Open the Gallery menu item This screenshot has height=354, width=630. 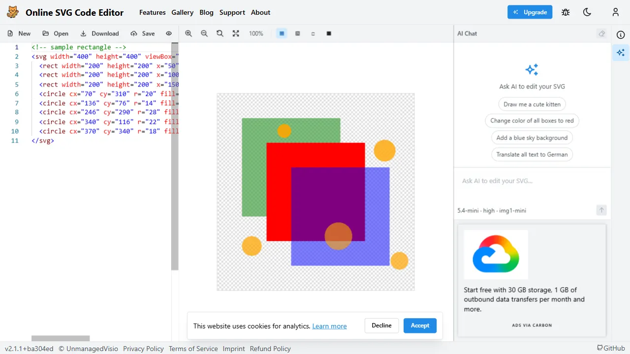182,12
